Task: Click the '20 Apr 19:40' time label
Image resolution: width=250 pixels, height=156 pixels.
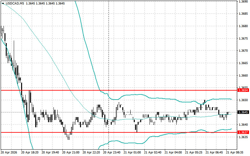Action: tap(50, 152)
